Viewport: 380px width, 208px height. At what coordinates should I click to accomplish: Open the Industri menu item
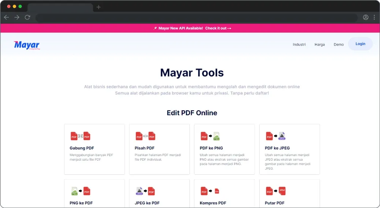click(299, 44)
